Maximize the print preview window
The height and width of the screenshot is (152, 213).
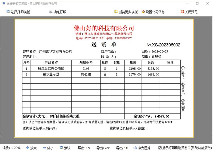coord(197,3)
